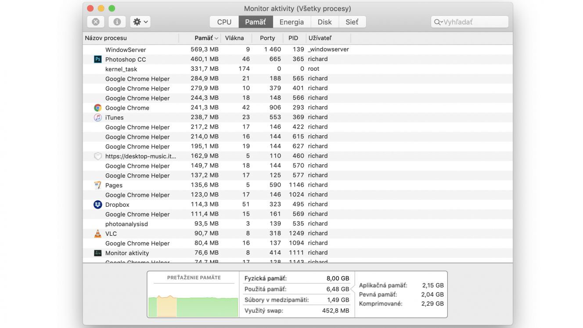583x328 pixels.
Task: Click the https://desktop-music.it... process name
Action: click(140, 156)
